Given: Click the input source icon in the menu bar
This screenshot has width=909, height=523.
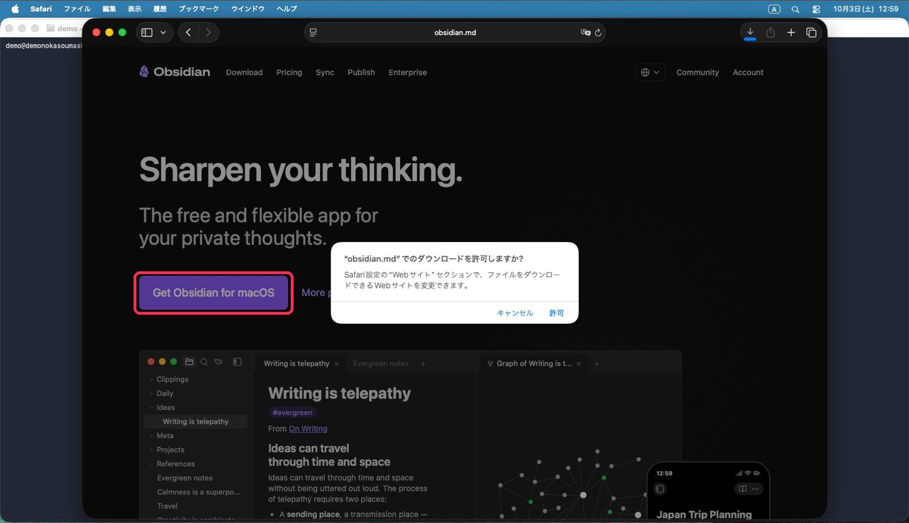Looking at the screenshot, I should click(774, 9).
